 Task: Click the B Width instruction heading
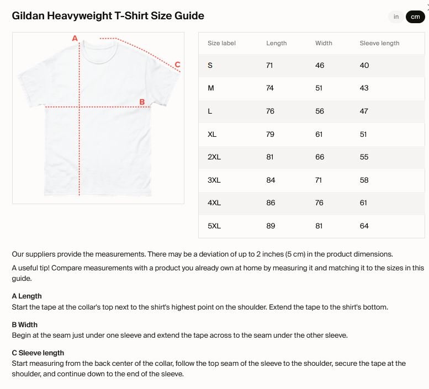[x=25, y=324]
